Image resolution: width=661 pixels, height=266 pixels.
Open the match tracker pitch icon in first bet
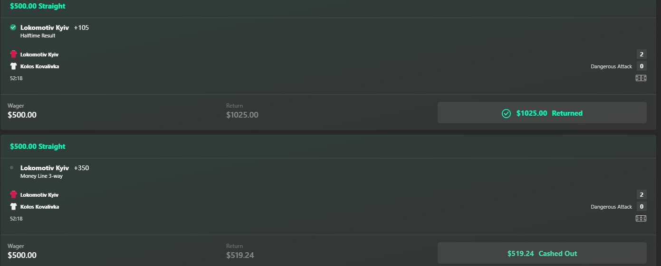(x=641, y=78)
